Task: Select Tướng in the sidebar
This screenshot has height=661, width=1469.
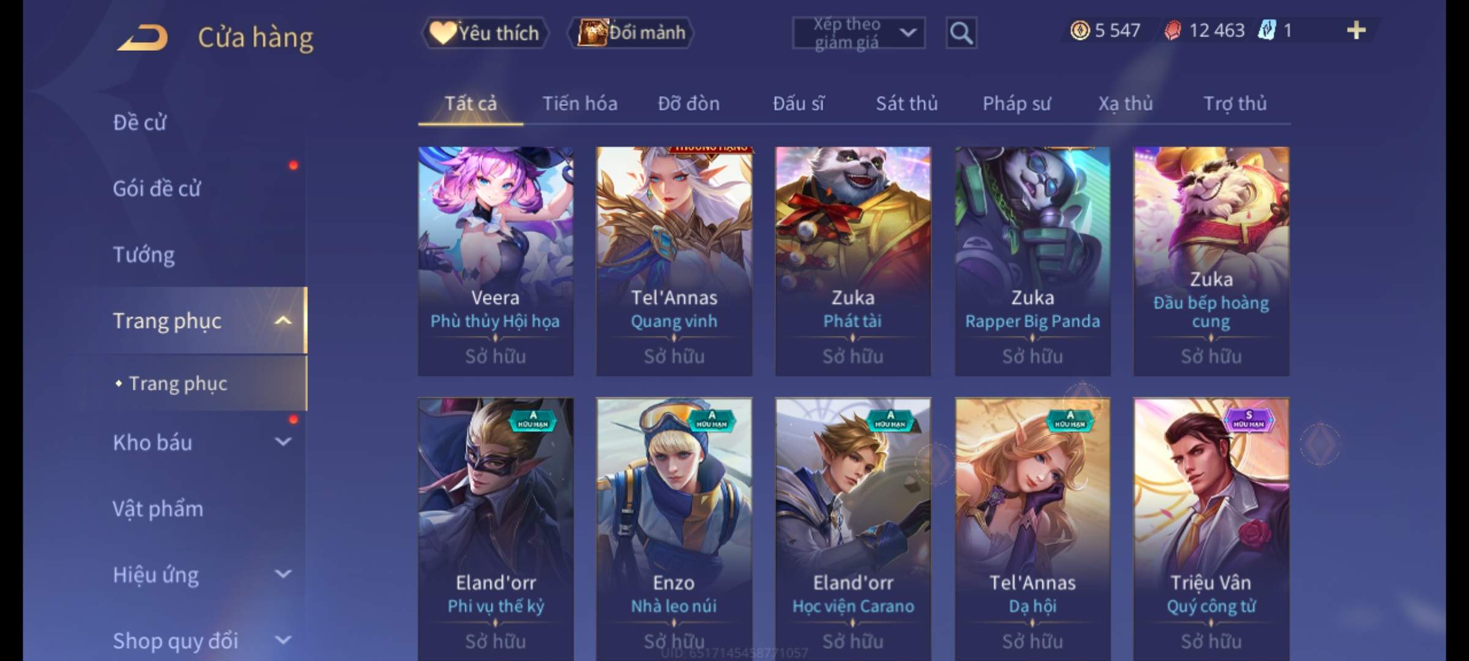Action: [x=144, y=254]
